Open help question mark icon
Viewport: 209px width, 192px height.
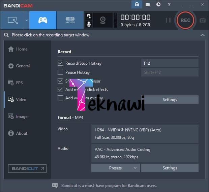click(169, 4)
